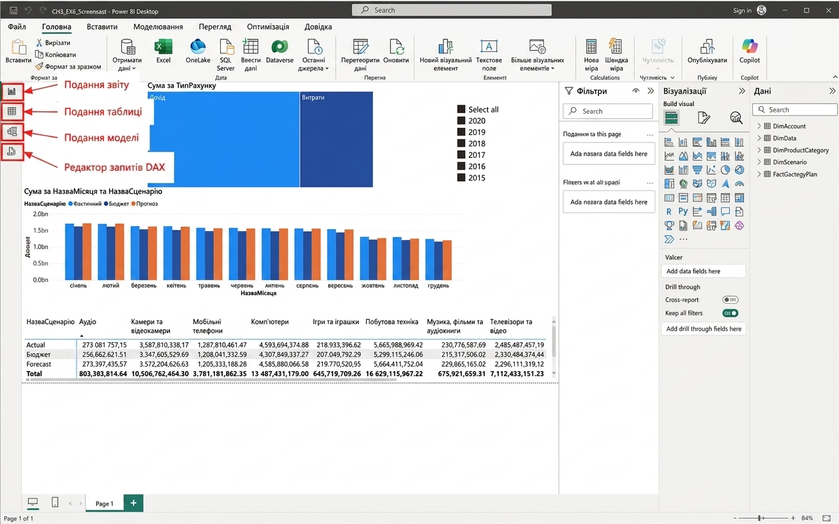The height and width of the screenshot is (524, 839).
Task: Switch to the Перегляд tab
Action: point(215,27)
